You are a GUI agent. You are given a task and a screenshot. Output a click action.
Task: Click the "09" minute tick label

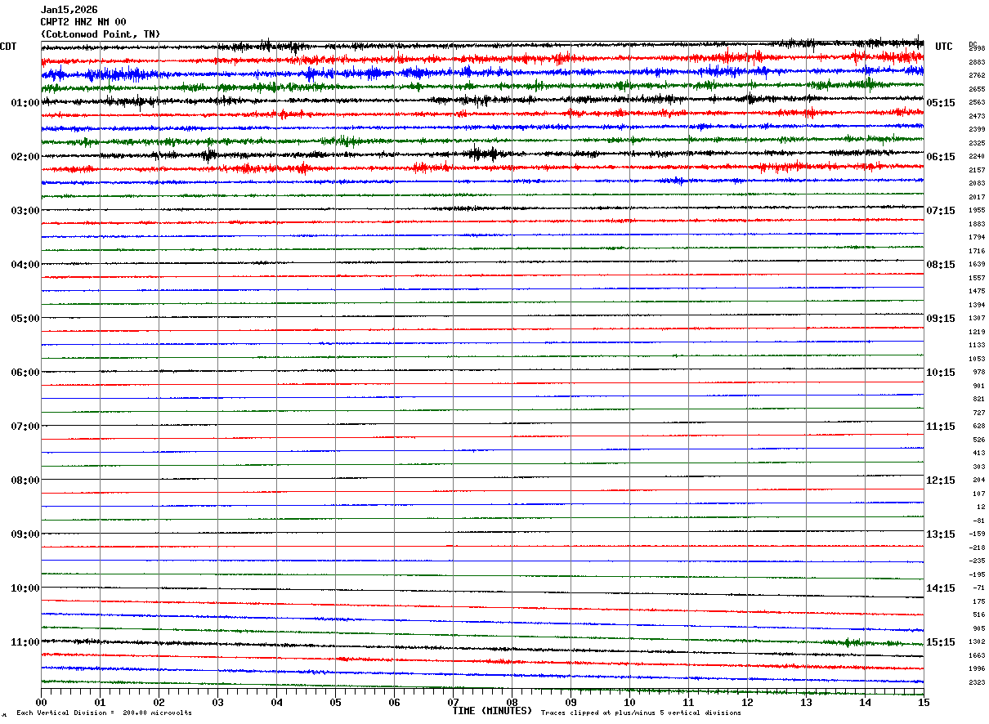[x=571, y=703]
